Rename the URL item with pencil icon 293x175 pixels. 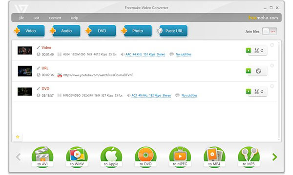tap(38, 68)
